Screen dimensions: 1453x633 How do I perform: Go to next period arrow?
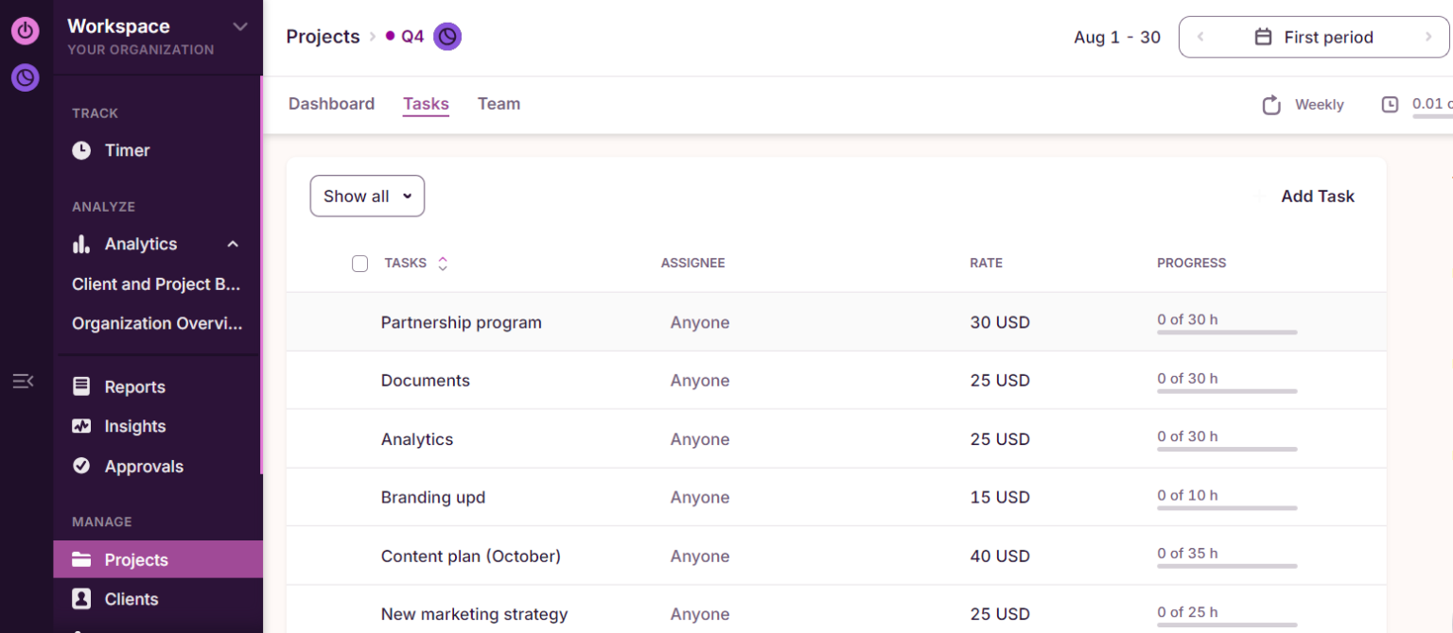coord(1428,37)
